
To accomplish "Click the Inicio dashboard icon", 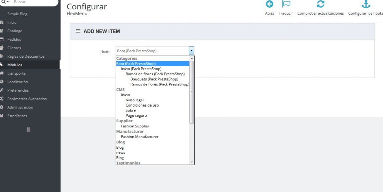I will 2,23.
